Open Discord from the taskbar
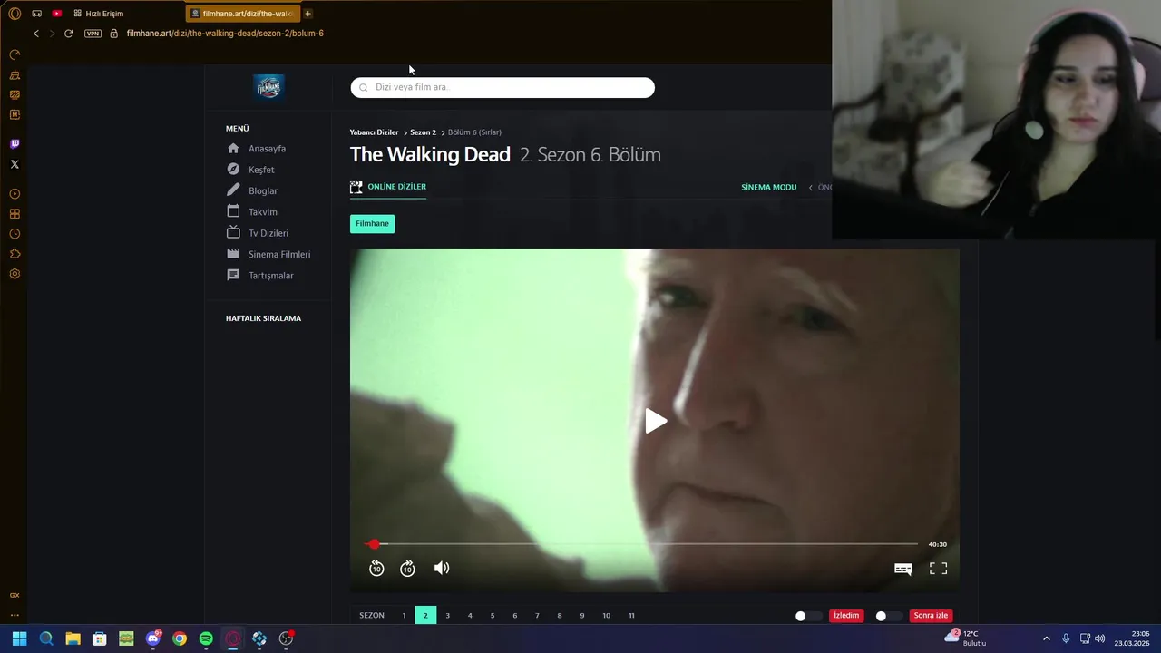 pos(152,638)
